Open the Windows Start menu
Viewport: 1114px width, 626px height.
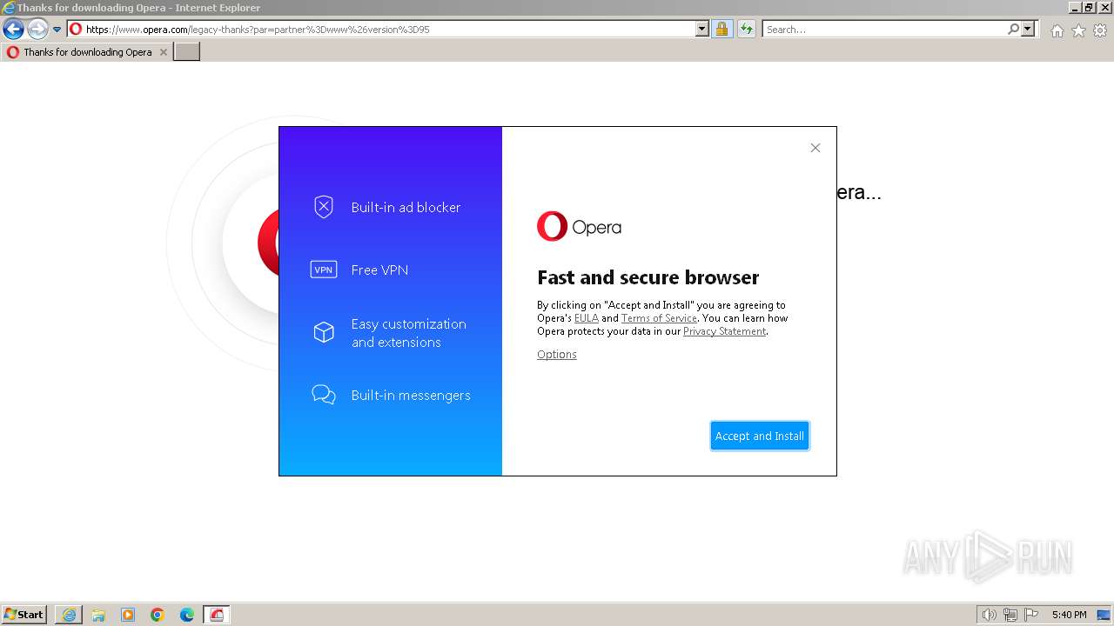(23, 615)
